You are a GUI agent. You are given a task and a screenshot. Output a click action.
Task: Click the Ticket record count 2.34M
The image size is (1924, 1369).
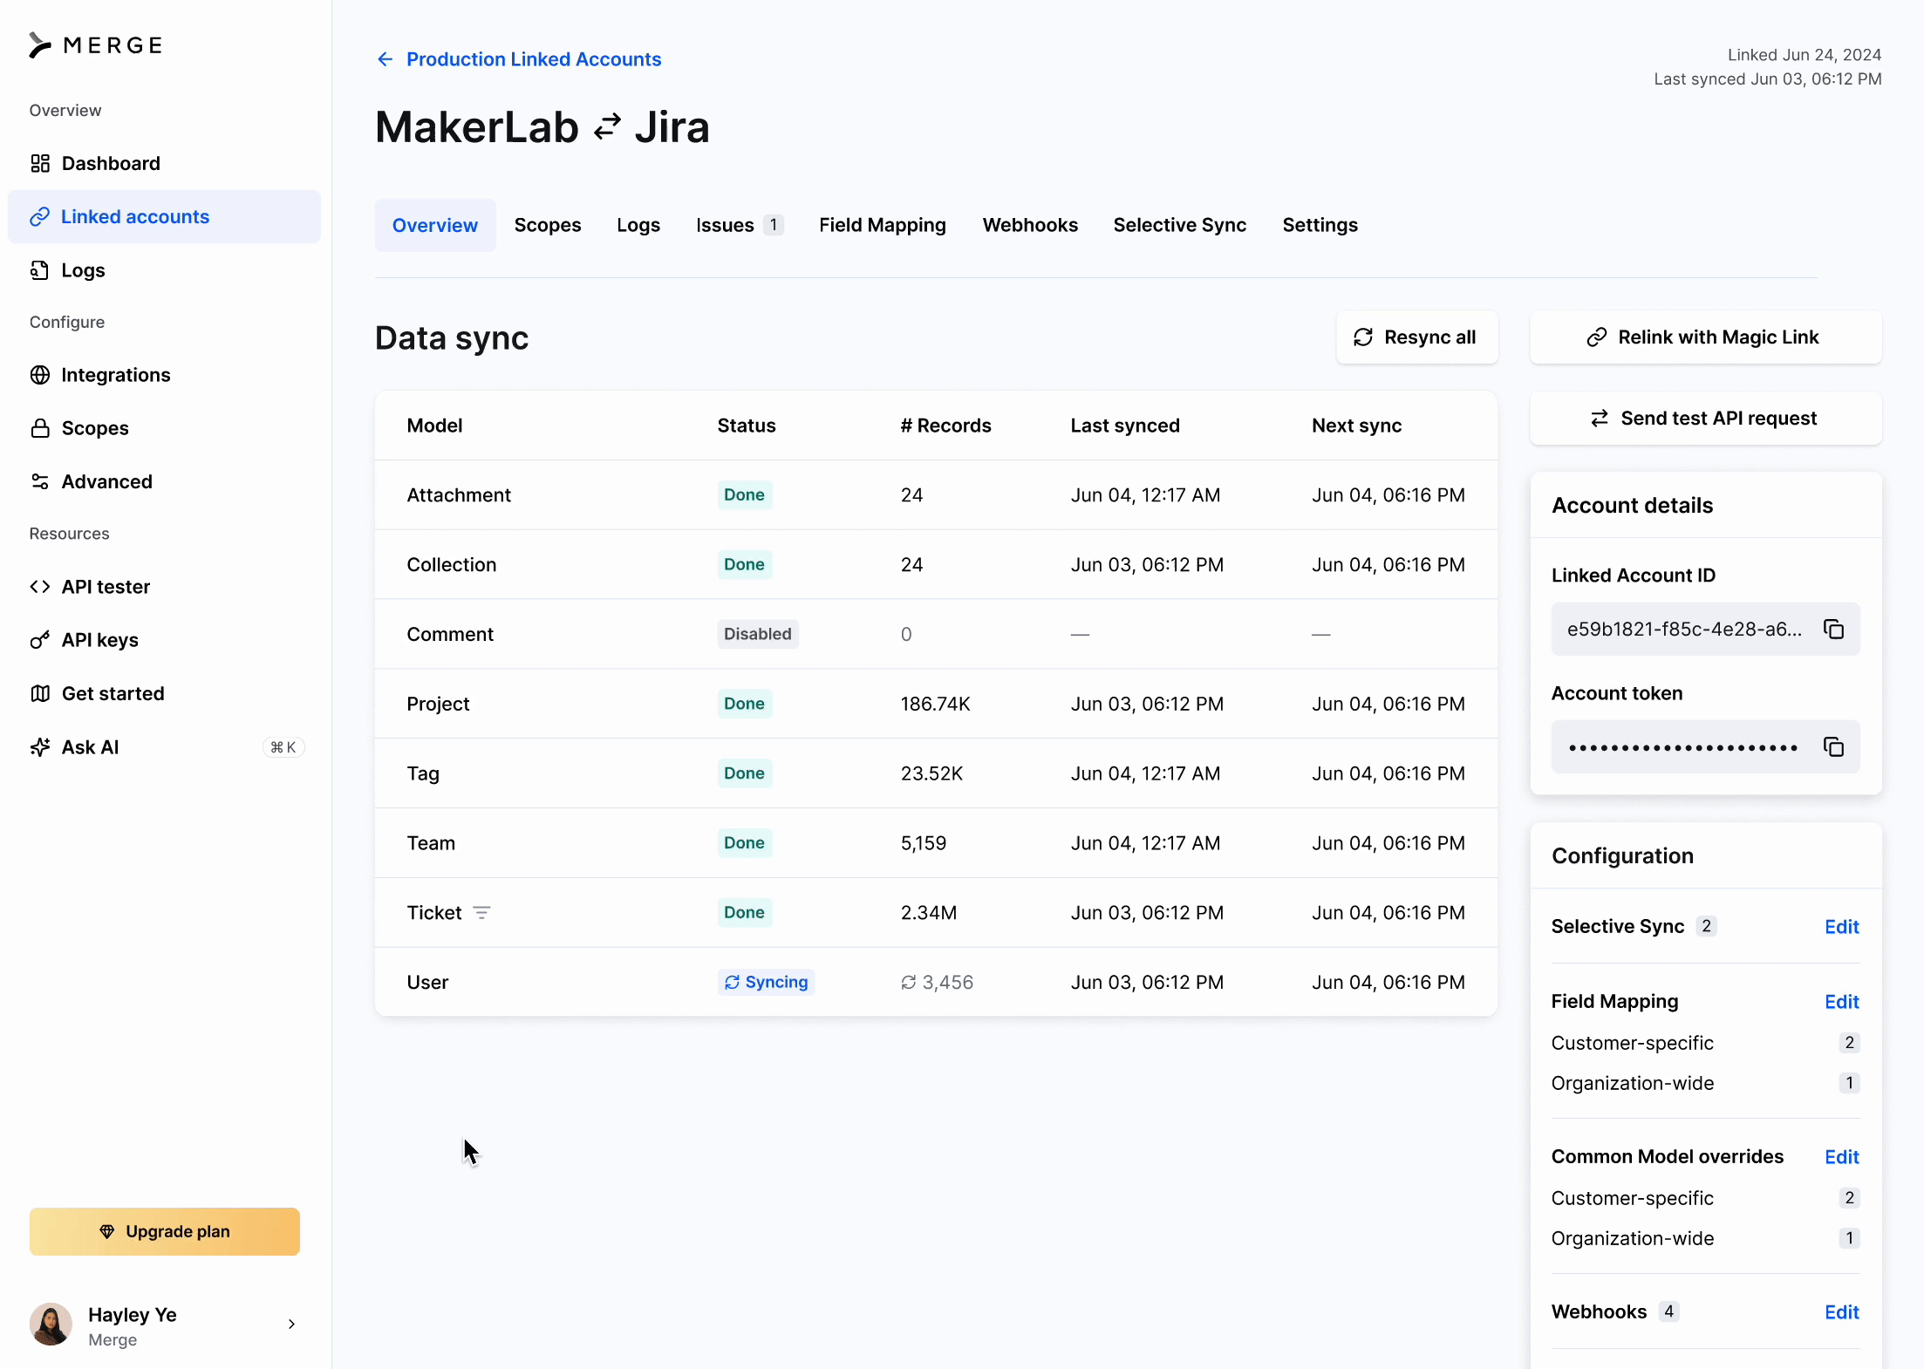(x=929, y=913)
